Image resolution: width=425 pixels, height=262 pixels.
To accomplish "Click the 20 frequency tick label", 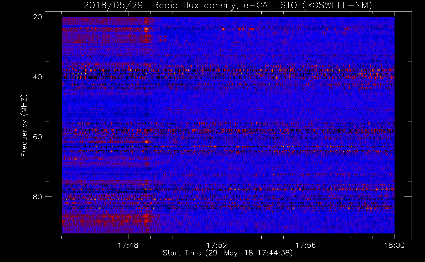I will pos(38,17).
